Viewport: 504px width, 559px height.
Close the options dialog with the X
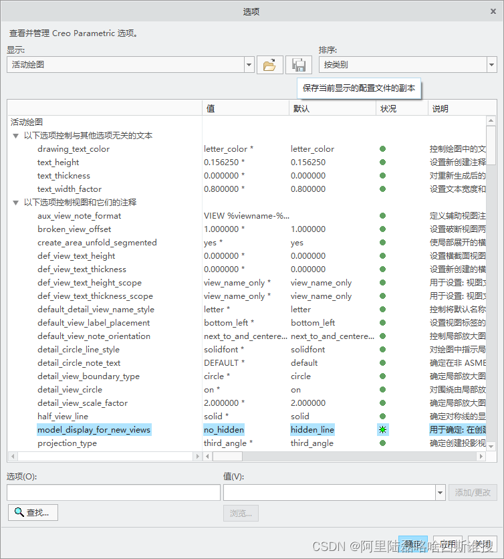(x=493, y=11)
